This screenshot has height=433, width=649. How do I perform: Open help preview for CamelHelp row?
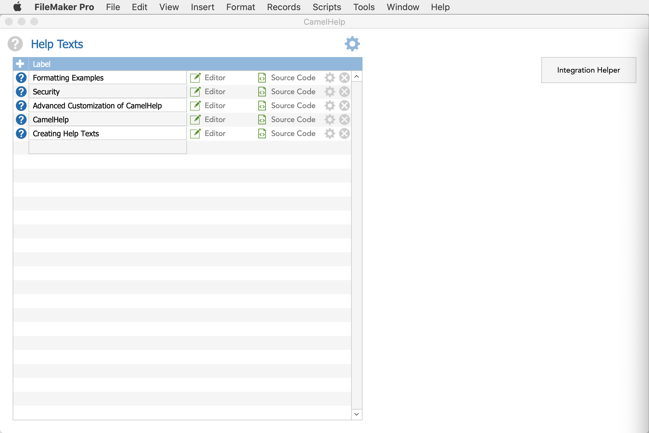(x=21, y=120)
